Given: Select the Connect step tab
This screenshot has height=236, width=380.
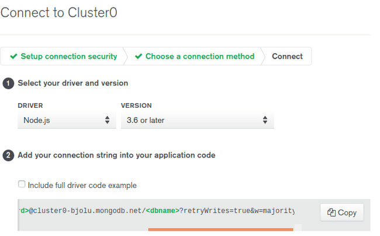Looking at the screenshot, I should [287, 56].
